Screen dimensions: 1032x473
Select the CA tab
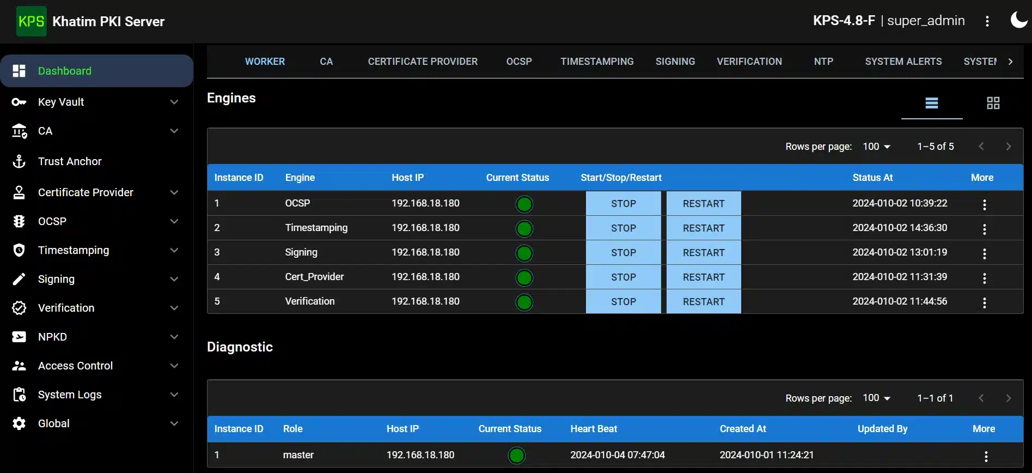(326, 62)
